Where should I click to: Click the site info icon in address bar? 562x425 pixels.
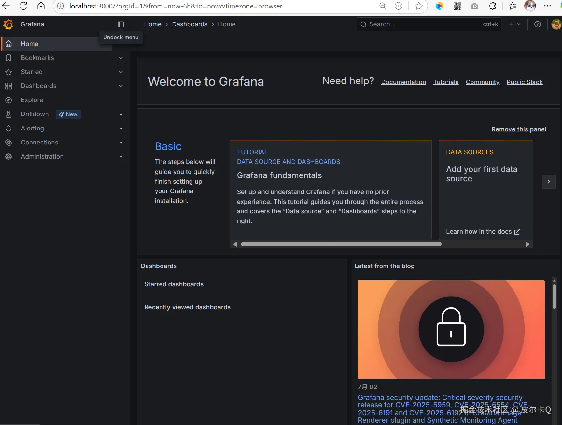click(61, 6)
